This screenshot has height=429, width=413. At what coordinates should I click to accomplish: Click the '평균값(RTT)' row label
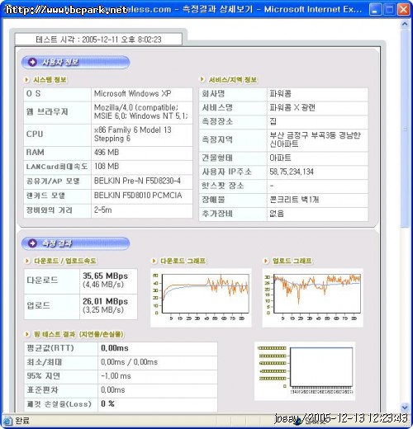[50, 348]
